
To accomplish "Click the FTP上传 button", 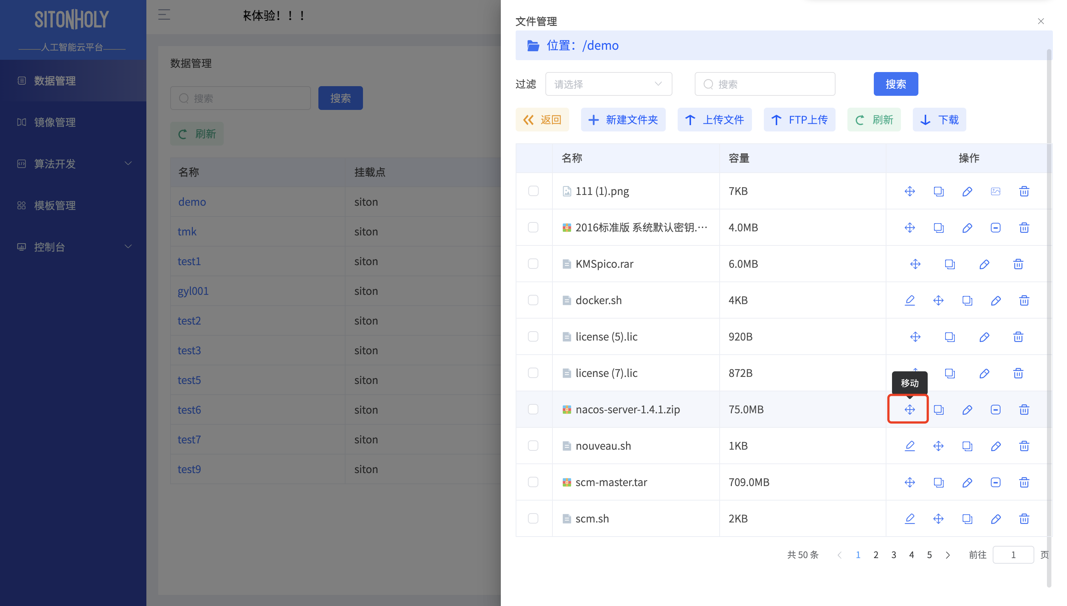I will [x=799, y=120].
